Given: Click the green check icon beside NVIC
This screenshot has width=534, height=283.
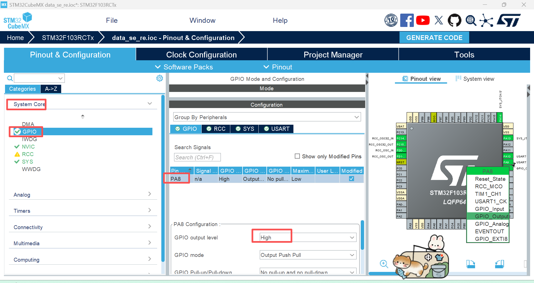Looking at the screenshot, I should (17, 147).
